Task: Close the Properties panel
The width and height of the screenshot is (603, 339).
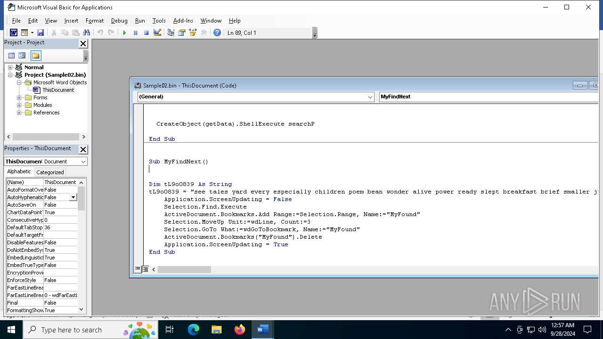Action: click(x=83, y=149)
